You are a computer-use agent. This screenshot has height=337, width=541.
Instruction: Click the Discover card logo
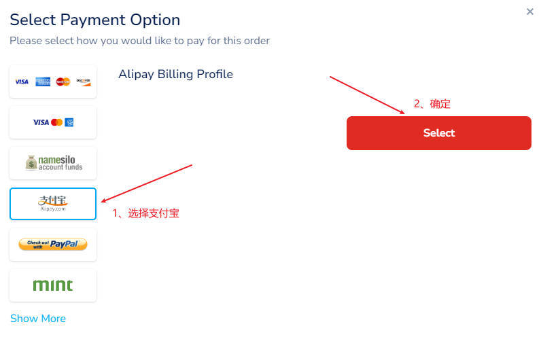click(83, 82)
